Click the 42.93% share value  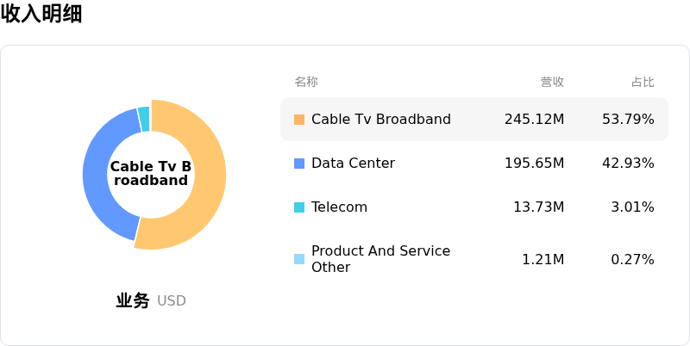pyautogui.click(x=628, y=164)
